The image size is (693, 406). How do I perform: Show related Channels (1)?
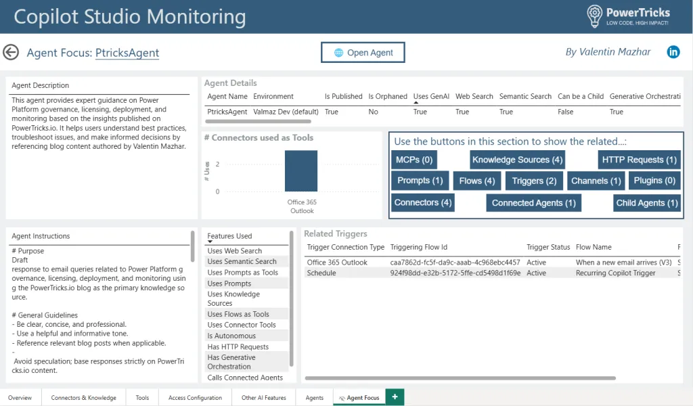(x=596, y=181)
